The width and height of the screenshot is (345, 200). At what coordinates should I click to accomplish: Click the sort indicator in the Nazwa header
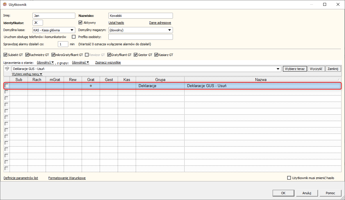tap(338, 80)
